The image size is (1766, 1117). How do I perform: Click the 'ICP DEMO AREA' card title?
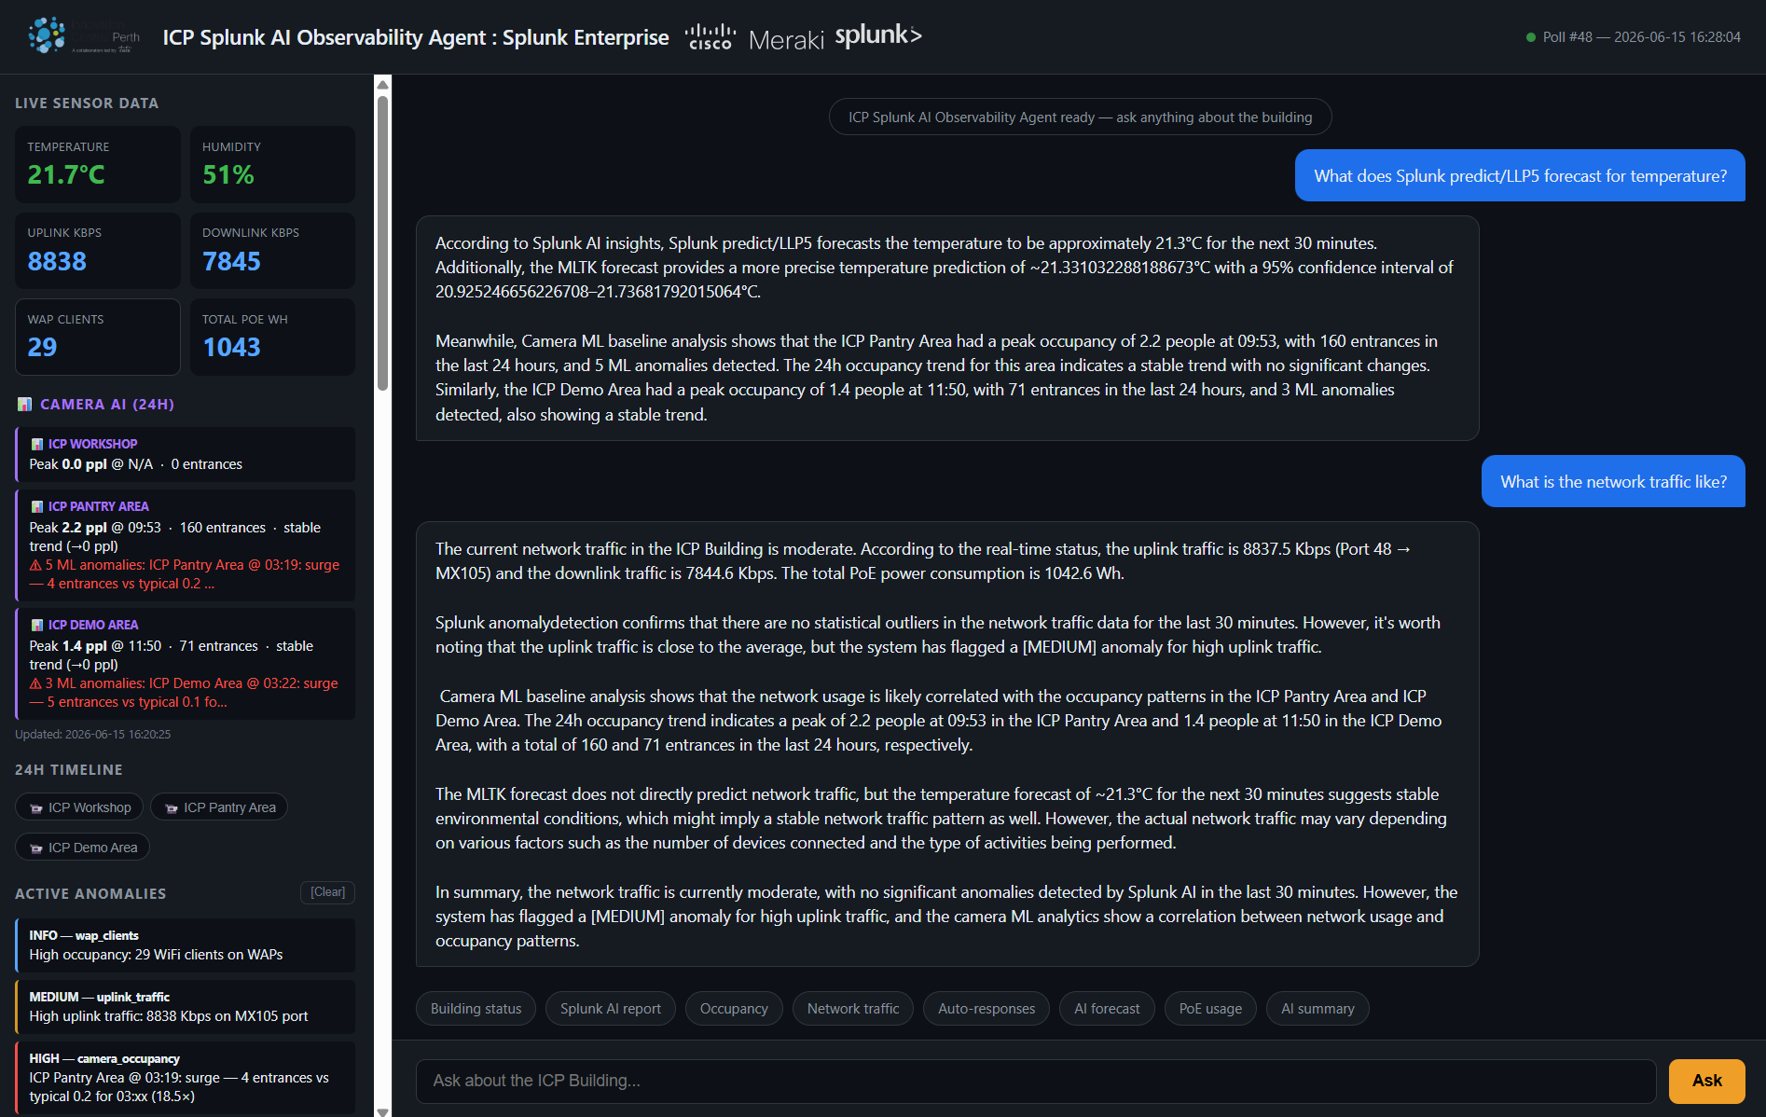[93, 626]
